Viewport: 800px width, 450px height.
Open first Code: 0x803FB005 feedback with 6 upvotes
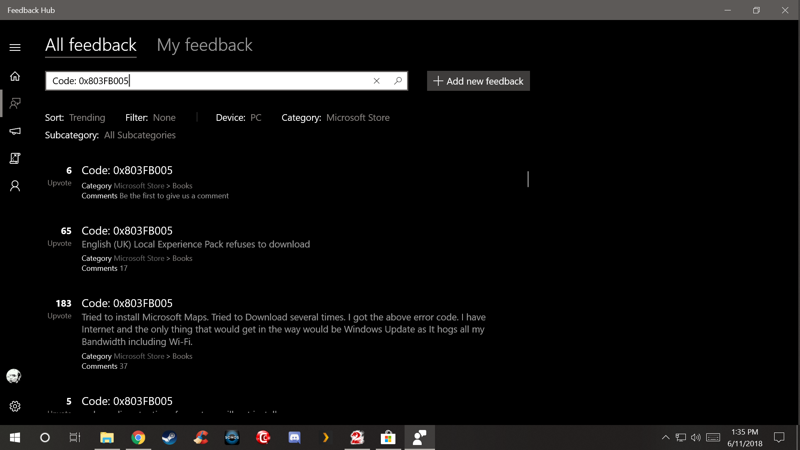pos(127,170)
